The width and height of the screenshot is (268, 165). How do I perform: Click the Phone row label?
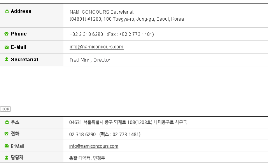(19, 34)
